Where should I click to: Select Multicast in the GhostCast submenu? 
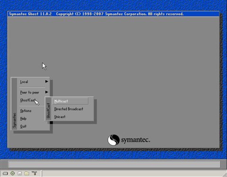point(70,101)
